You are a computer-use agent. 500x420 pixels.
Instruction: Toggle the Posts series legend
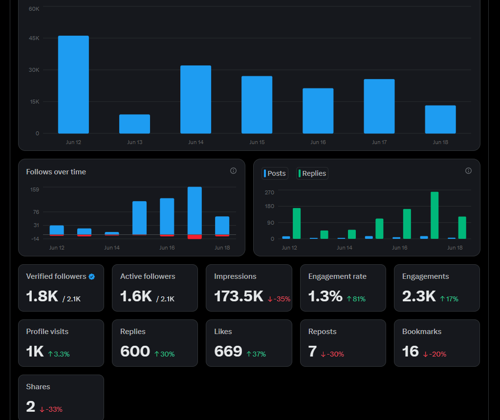(275, 173)
